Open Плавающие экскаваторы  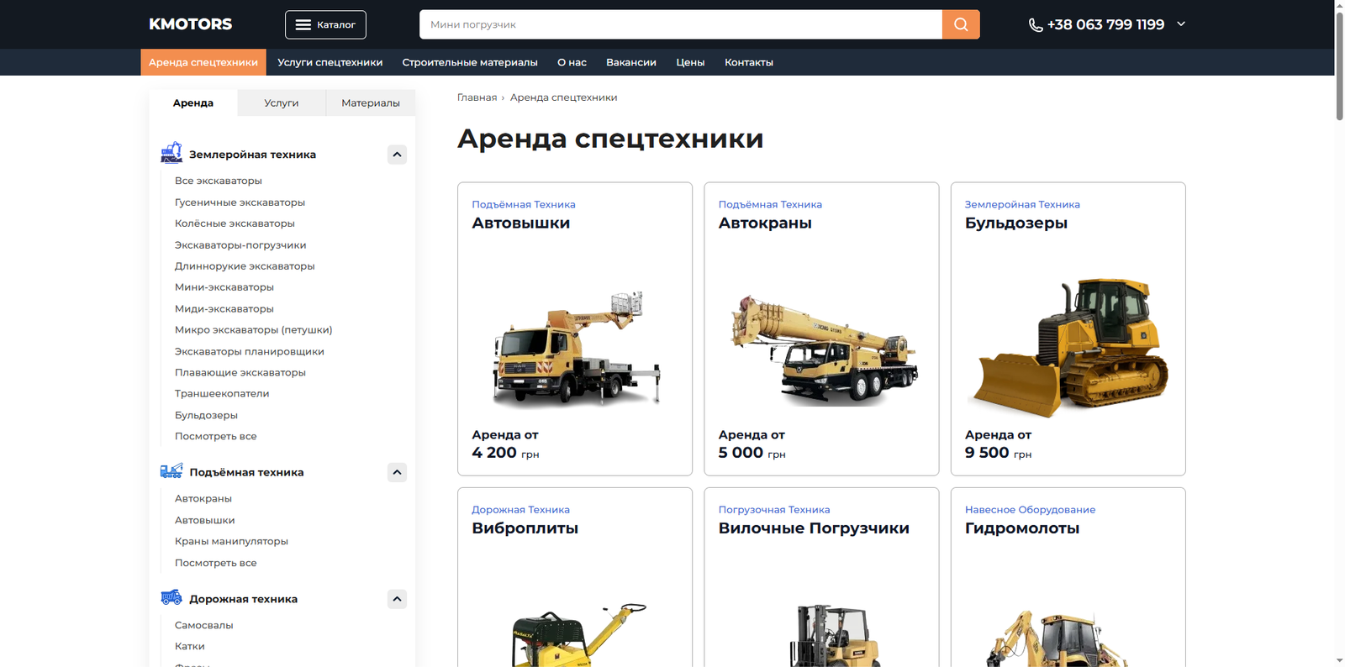click(240, 373)
